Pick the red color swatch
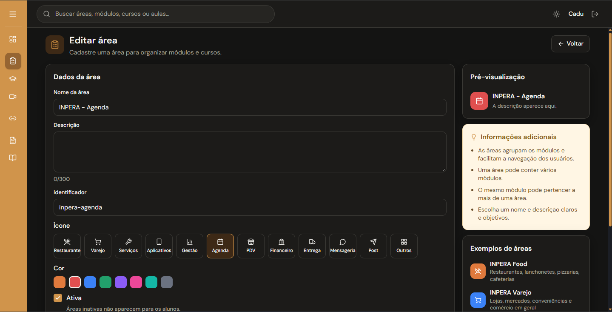Viewport: 612px width, 312px height. coord(75,282)
